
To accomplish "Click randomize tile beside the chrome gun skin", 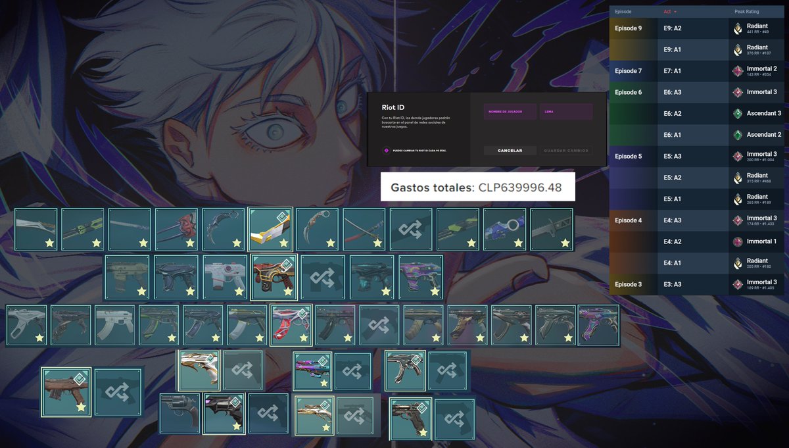I will pos(448,371).
